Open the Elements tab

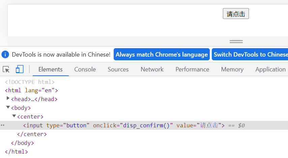pos(51,69)
